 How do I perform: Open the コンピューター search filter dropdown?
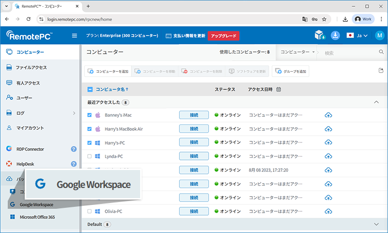[x=297, y=52]
